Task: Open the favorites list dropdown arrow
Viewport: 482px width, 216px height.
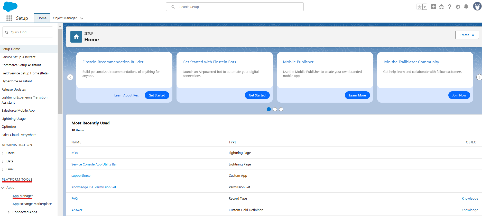Action: click(x=425, y=7)
